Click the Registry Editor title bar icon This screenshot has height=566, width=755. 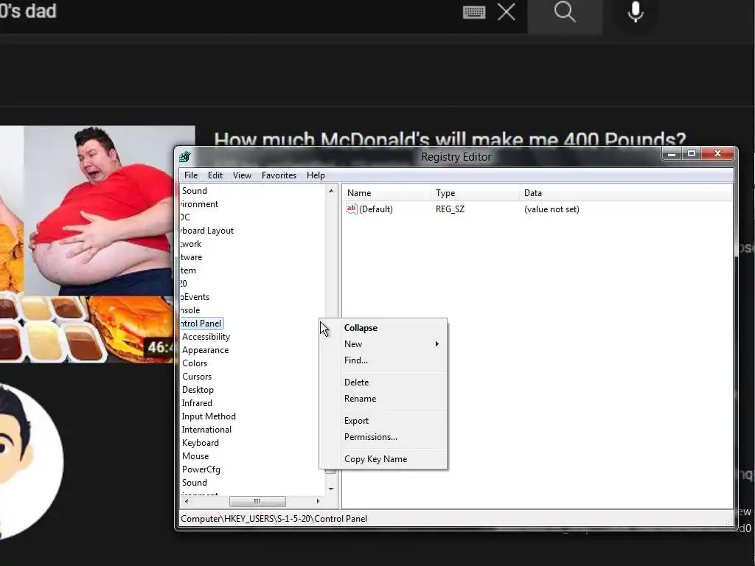[x=185, y=157]
